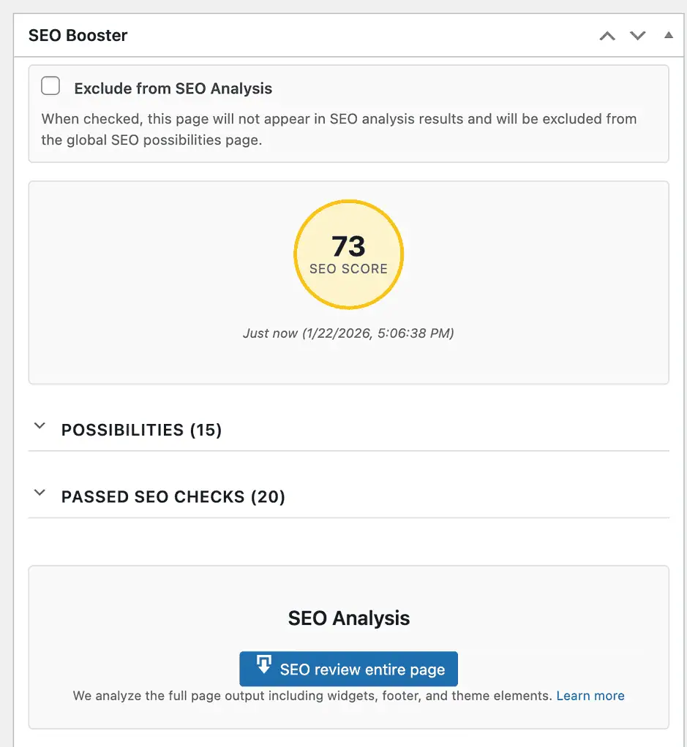
Task: Check the box above the exclusion description
Action: (50, 86)
